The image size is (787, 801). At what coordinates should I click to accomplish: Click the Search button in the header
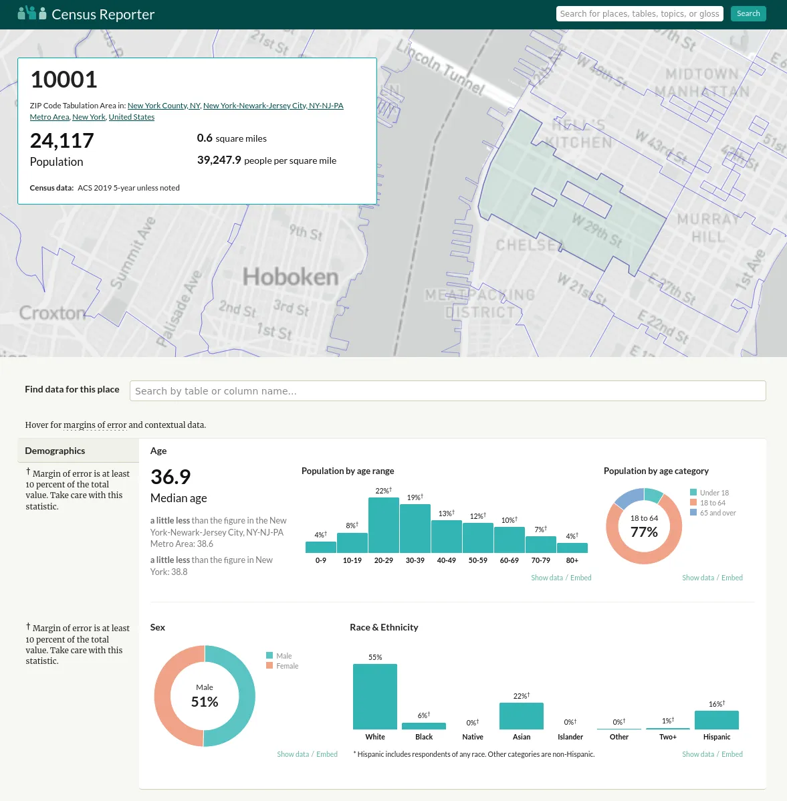point(748,13)
